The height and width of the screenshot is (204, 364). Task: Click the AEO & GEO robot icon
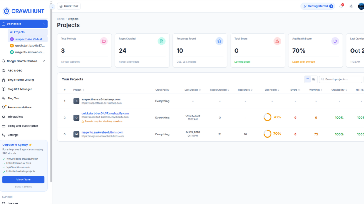[4, 70]
